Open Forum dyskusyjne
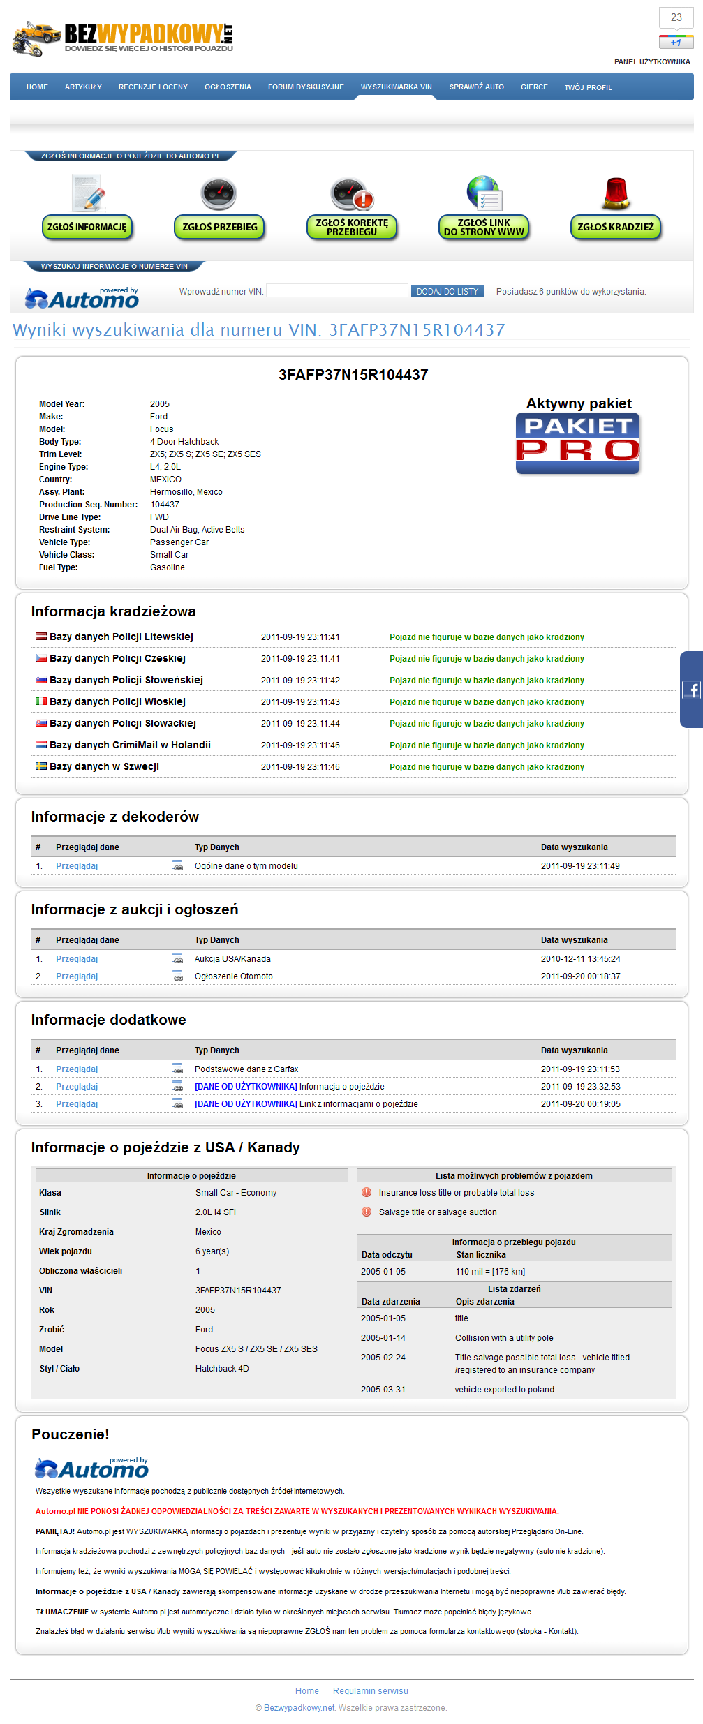This screenshot has height=1724, width=703. (x=306, y=87)
